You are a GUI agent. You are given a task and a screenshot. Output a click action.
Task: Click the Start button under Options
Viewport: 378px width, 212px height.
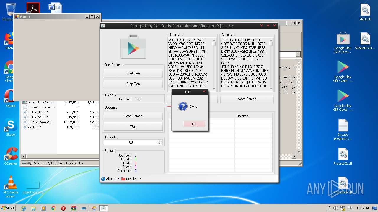click(133, 127)
